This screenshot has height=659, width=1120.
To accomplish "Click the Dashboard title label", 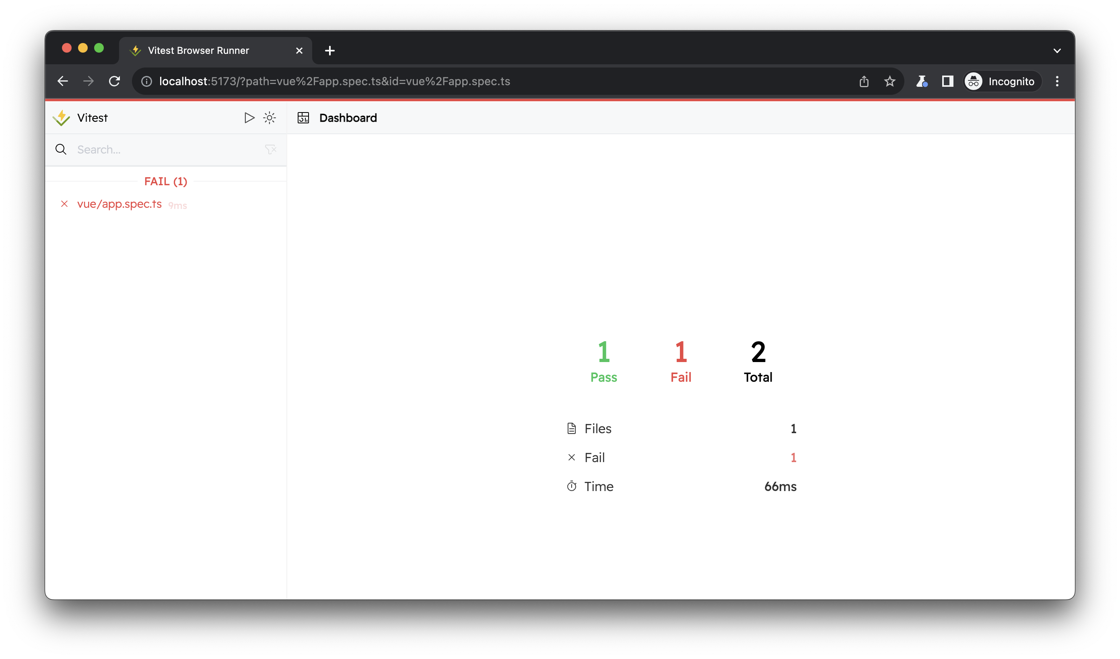I will pos(348,118).
